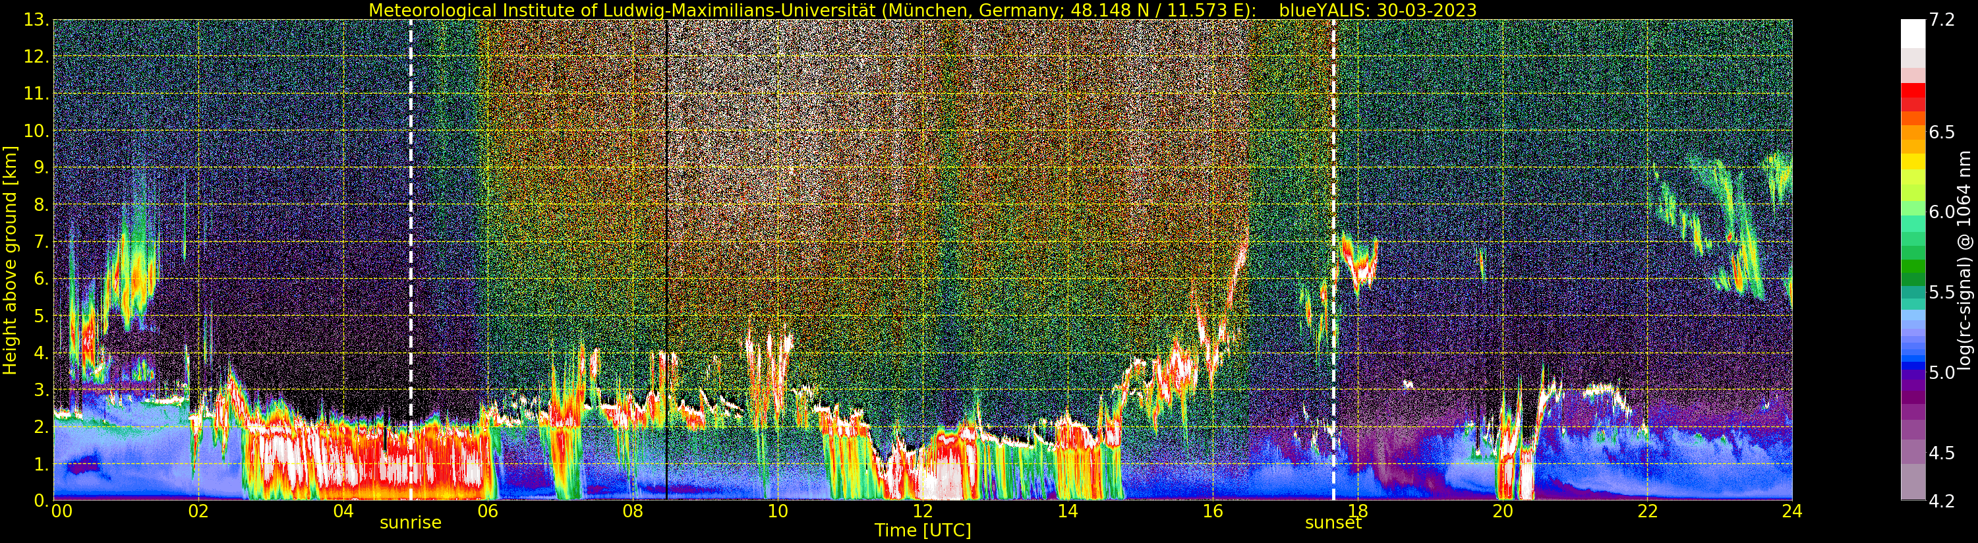1978x543 pixels.
Task: Click the 7 km height tick label
Action: (43, 242)
